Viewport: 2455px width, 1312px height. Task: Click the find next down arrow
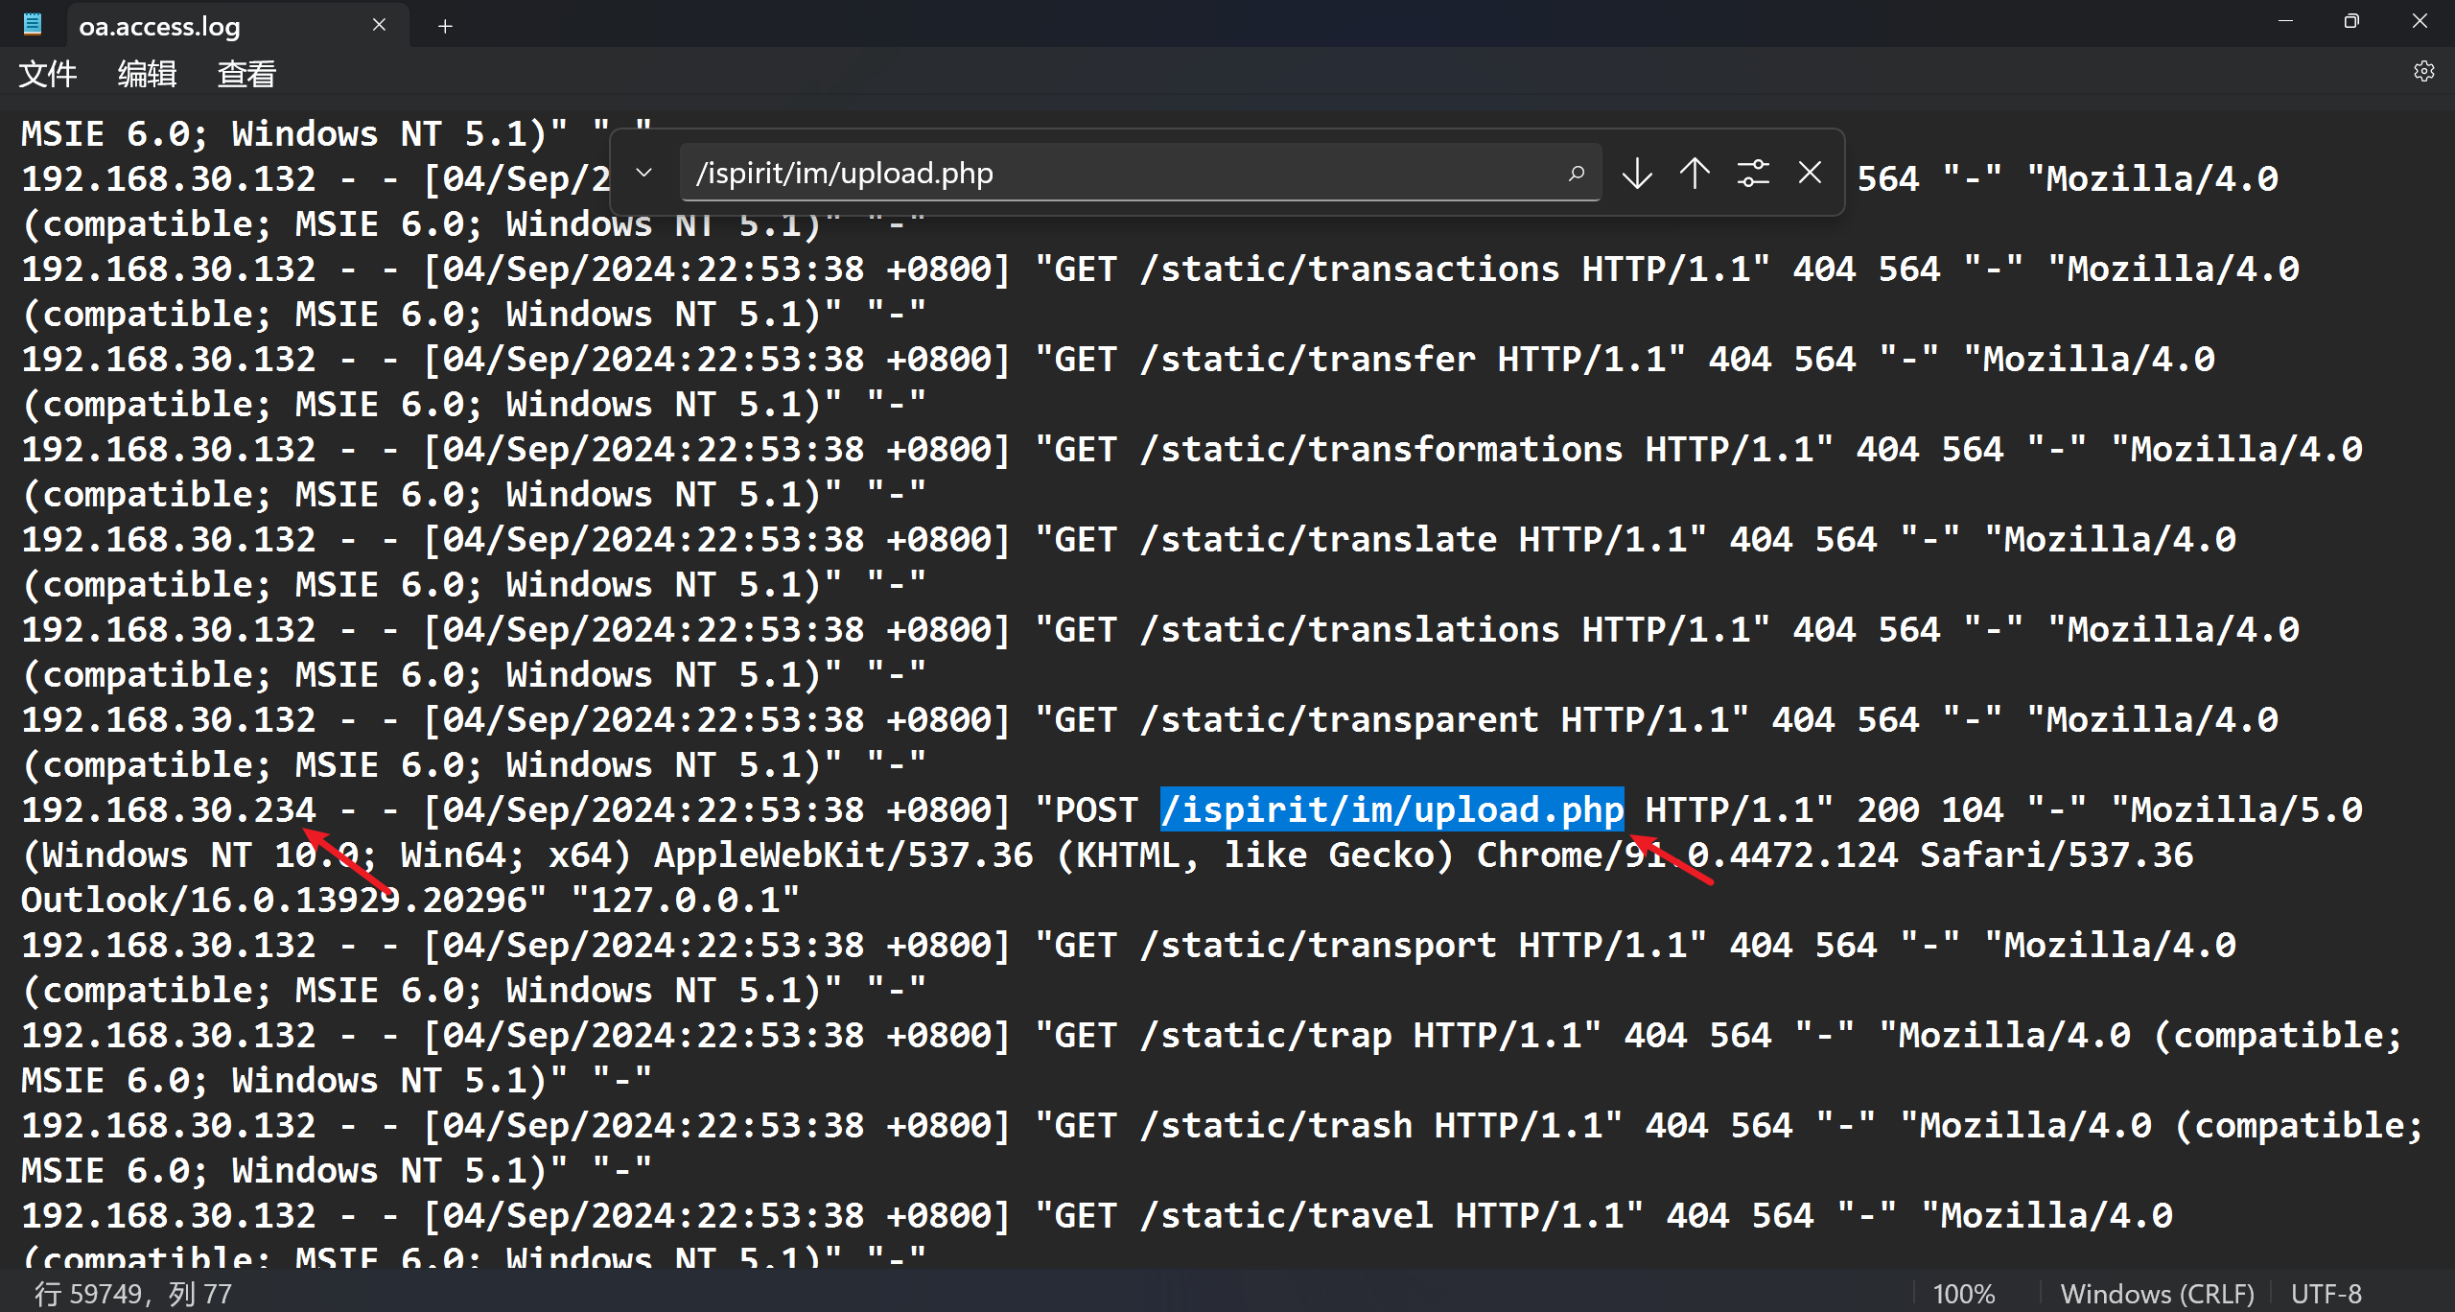1637,174
